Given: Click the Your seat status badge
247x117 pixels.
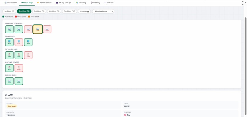Looking at the screenshot, I should point(12,106).
